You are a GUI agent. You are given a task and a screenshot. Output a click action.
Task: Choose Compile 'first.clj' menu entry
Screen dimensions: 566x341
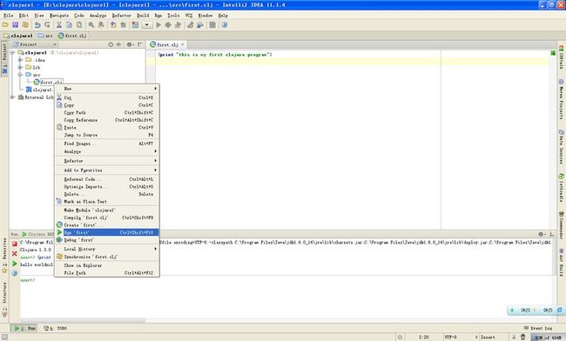click(107, 217)
